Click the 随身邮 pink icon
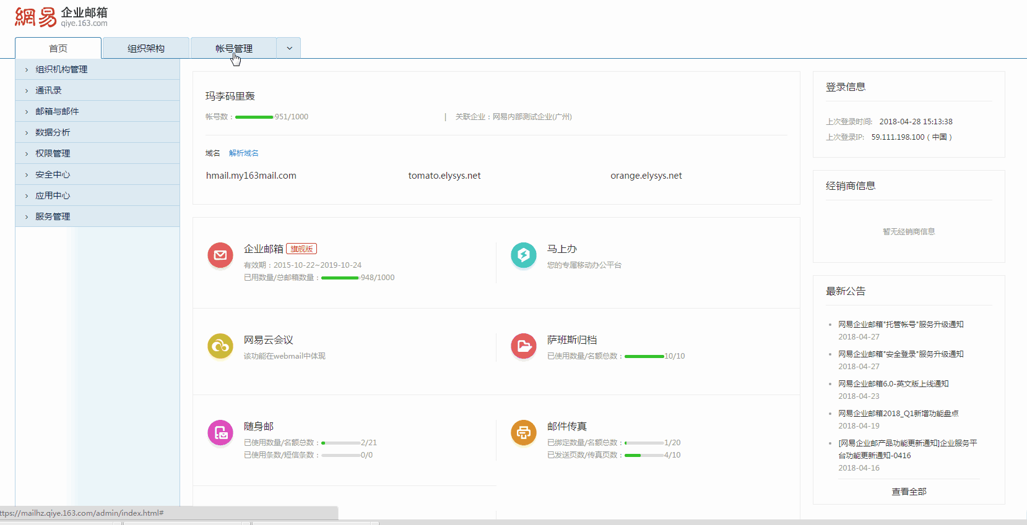 click(220, 433)
